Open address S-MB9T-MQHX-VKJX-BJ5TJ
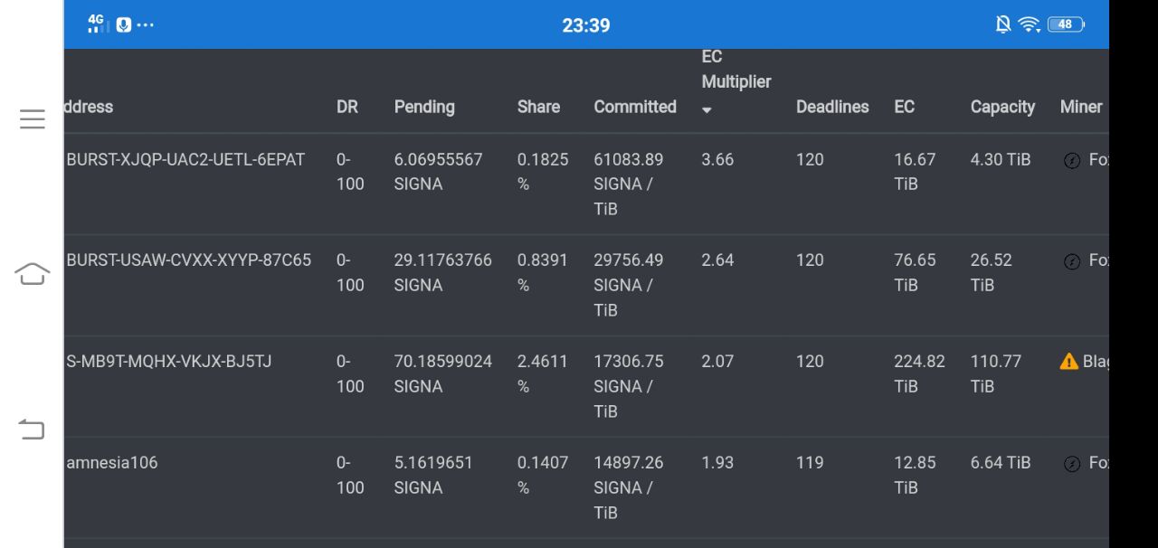 pyautogui.click(x=169, y=362)
